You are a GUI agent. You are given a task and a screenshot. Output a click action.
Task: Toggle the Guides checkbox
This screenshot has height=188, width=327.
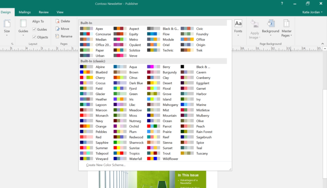click(34, 29)
